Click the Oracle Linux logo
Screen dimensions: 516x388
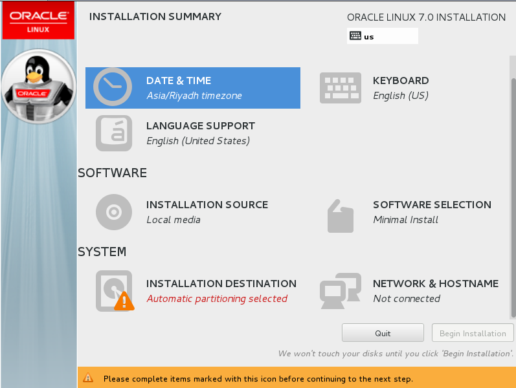coord(38,21)
